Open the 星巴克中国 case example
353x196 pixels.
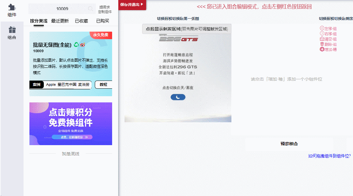[x=67, y=85]
